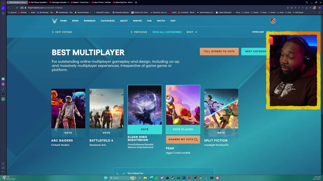Open the sidebar history clock icon
This screenshot has width=323, height=181.
[x=3, y=168]
